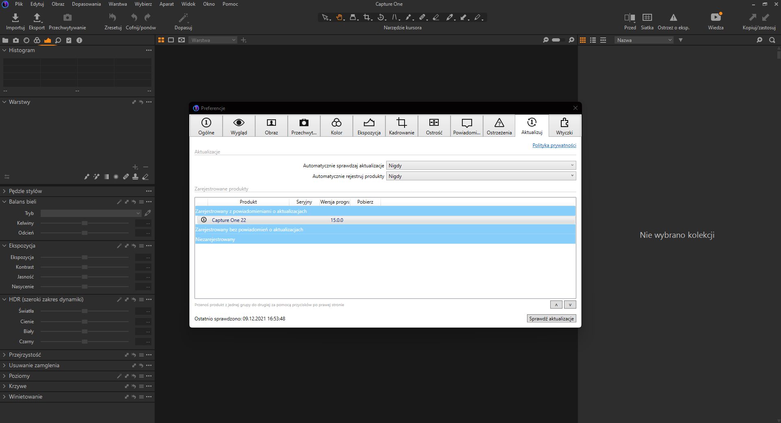Switch viewer to multi-view grid mode
Image resolution: width=781 pixels, height=423 pixels.
point(161,40)
